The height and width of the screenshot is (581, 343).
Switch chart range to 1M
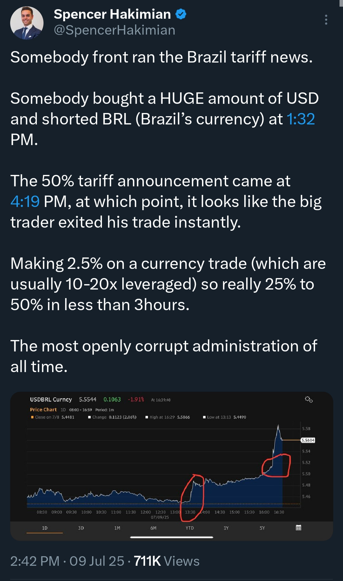[x=117, y=528]
